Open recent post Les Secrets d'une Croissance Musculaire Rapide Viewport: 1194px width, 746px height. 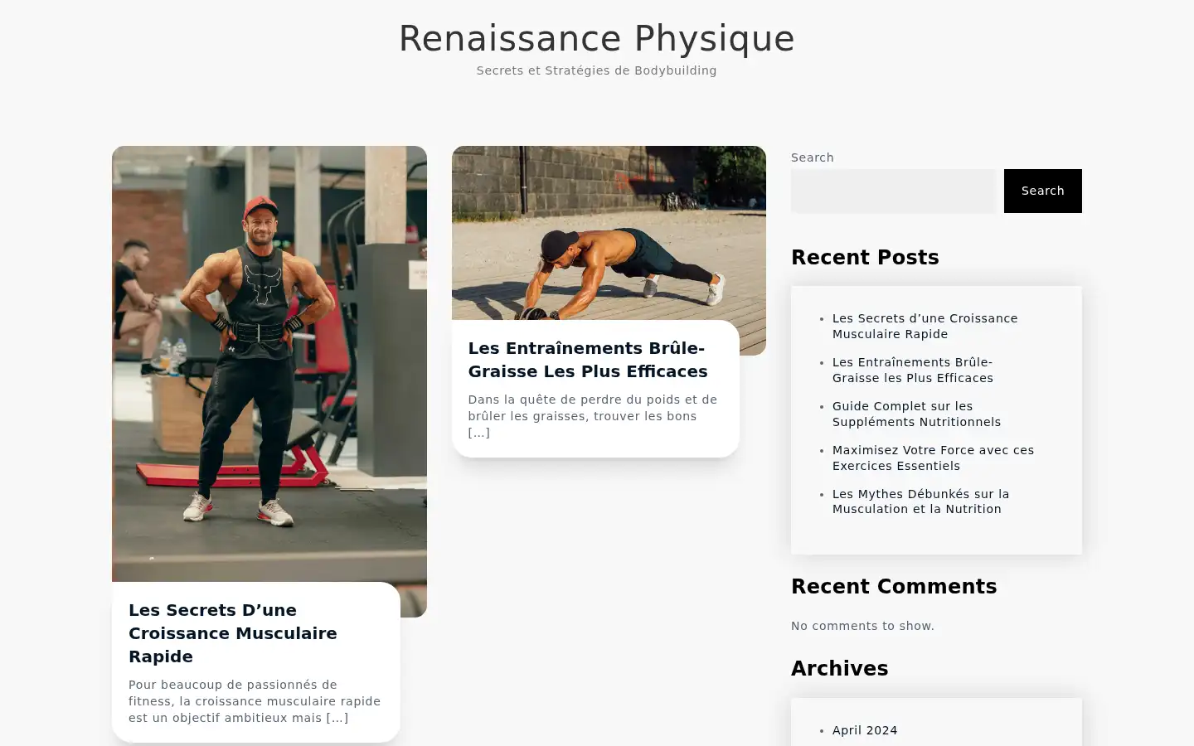pos(925,326)
